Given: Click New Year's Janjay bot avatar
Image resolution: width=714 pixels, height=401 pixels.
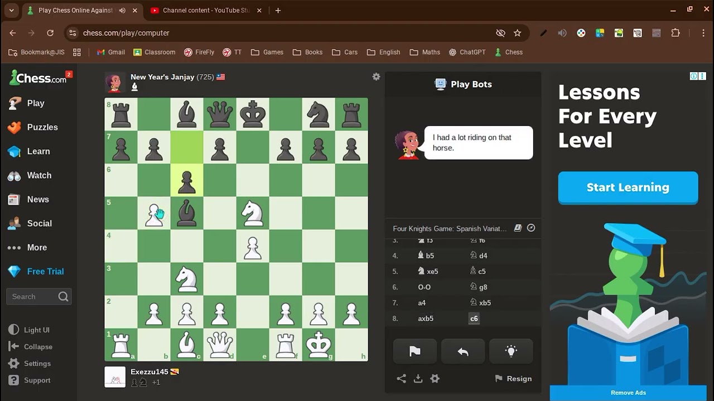Looking at the screenshot, I should point(114,82).
